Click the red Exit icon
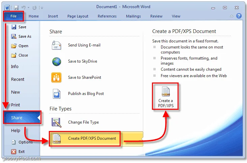247x163 pixels. [14, 152]
